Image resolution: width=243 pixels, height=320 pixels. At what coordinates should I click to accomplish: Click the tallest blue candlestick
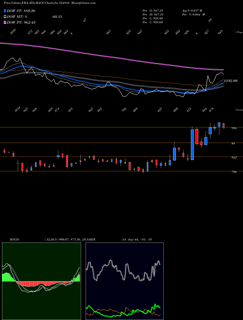[192, 144]
